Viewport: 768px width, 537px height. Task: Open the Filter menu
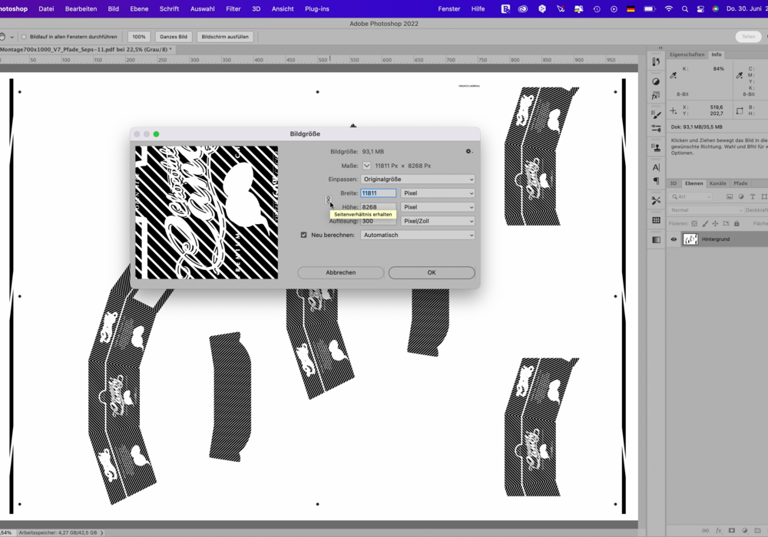point(233,9)
